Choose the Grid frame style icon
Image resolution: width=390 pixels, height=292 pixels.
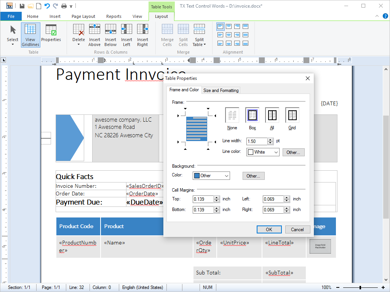pos(292,115)
